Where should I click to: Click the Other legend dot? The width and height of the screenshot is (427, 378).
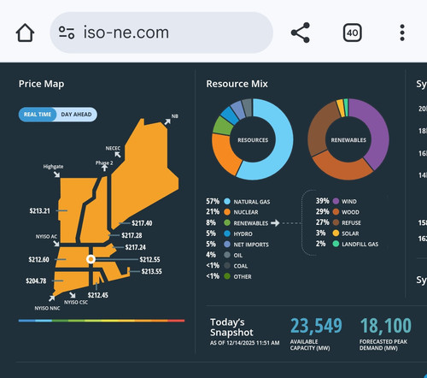[x=227, y=276]
